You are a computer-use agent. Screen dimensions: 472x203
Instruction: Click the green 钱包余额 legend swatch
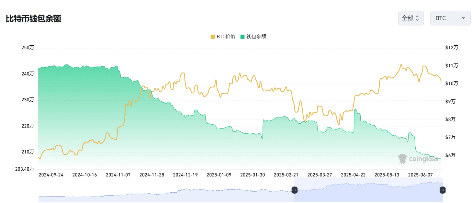click(242, 37)
